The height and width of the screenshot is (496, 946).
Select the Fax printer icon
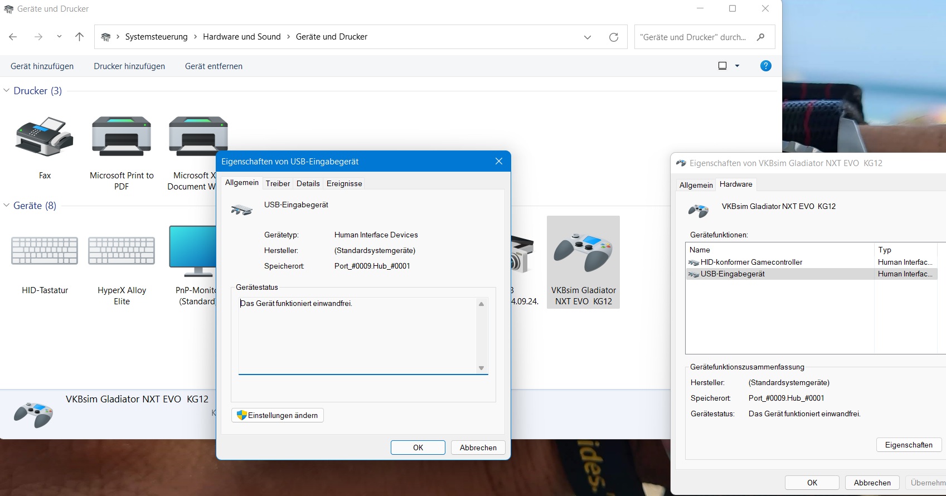45,137
